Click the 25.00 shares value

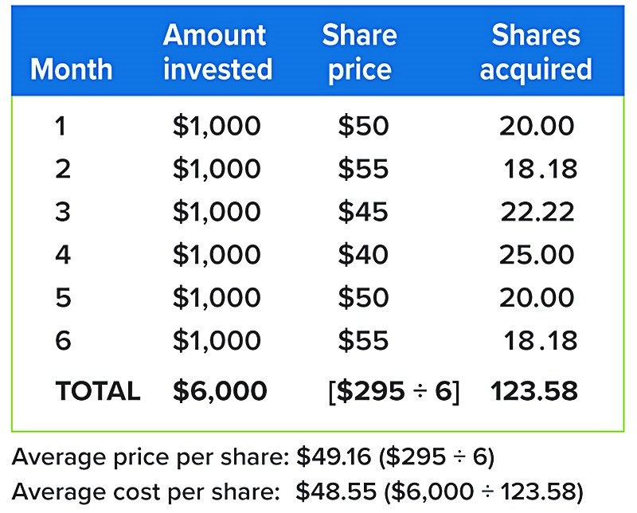537,255
